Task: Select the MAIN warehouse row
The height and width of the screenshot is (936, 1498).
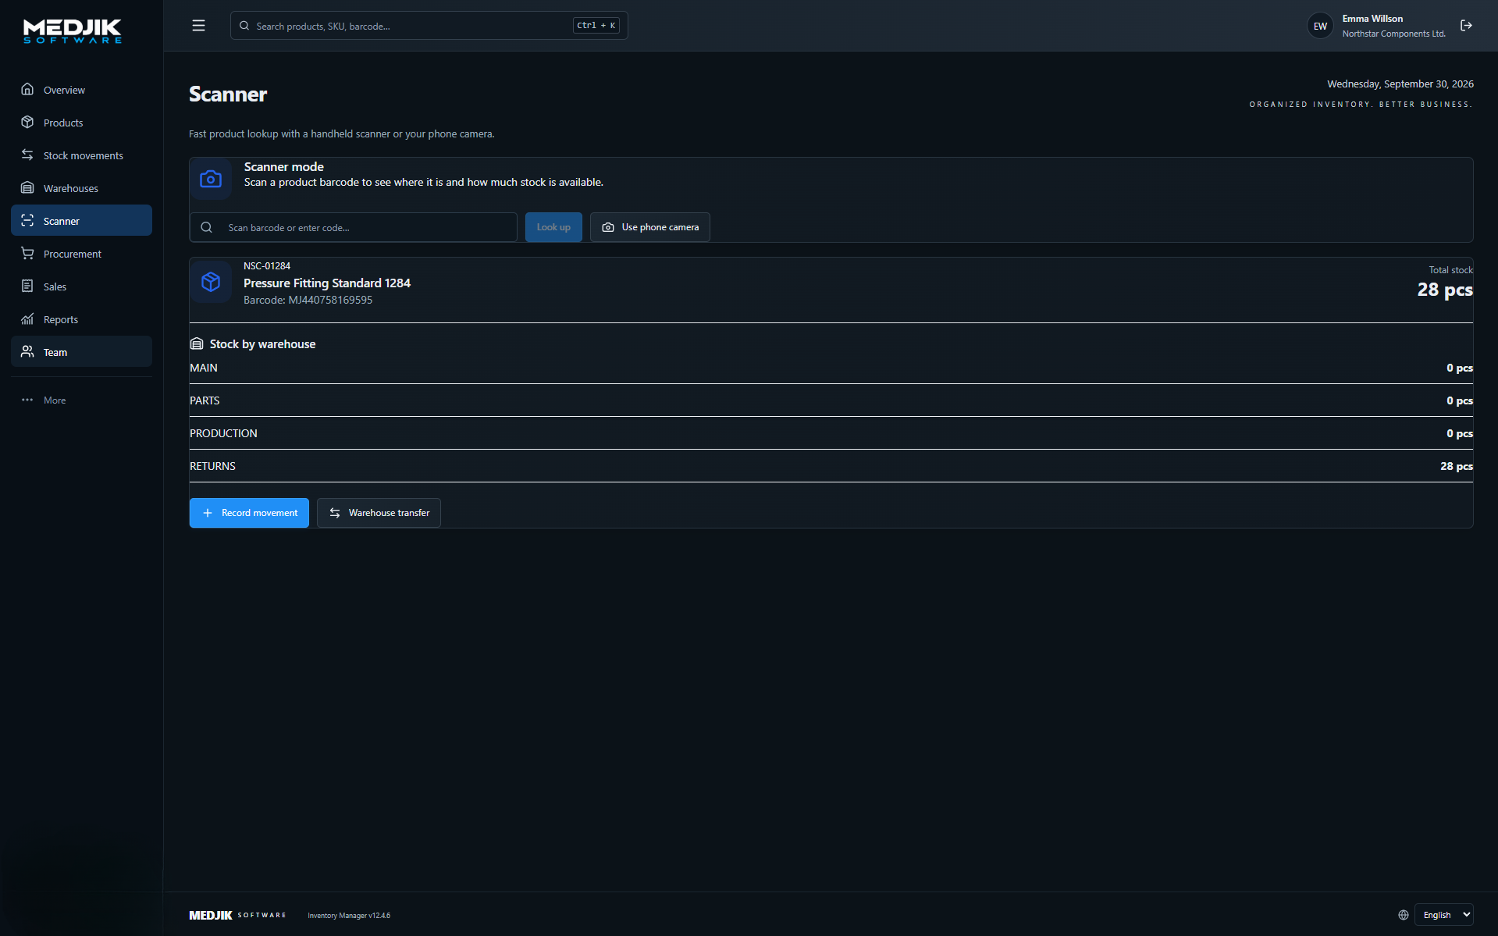Action: 831,368
